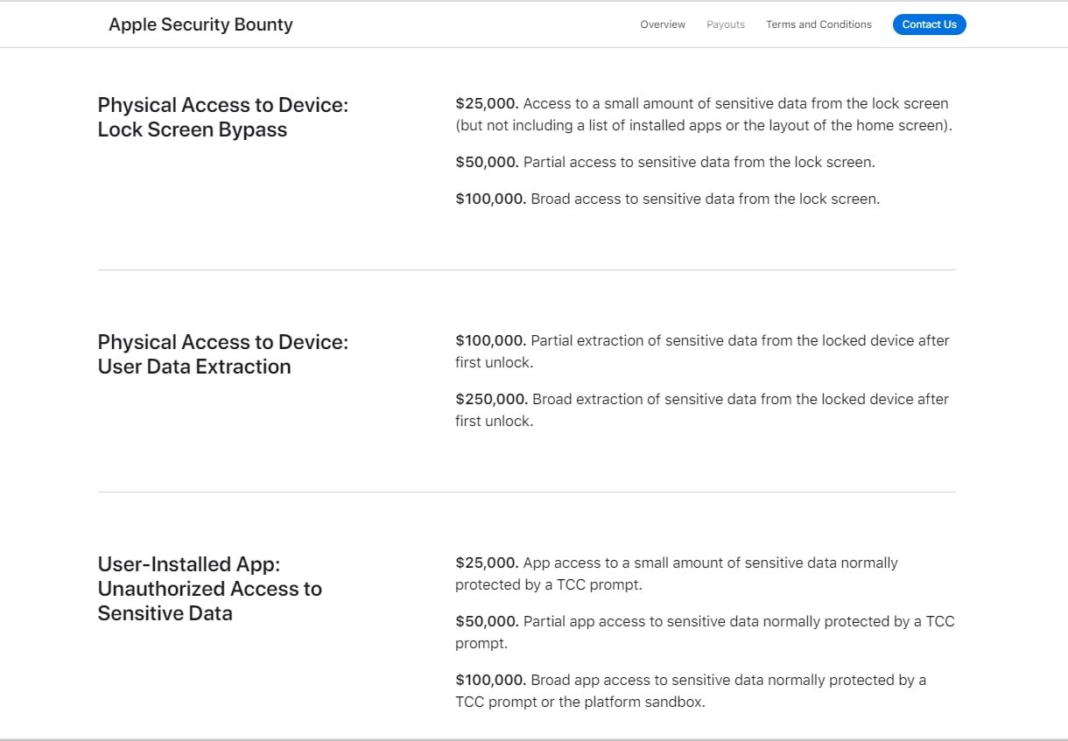Viewport: 1068px width, 741px height.
Task: Click the $100,000 broad app access entry
Action: pos(691,690)
